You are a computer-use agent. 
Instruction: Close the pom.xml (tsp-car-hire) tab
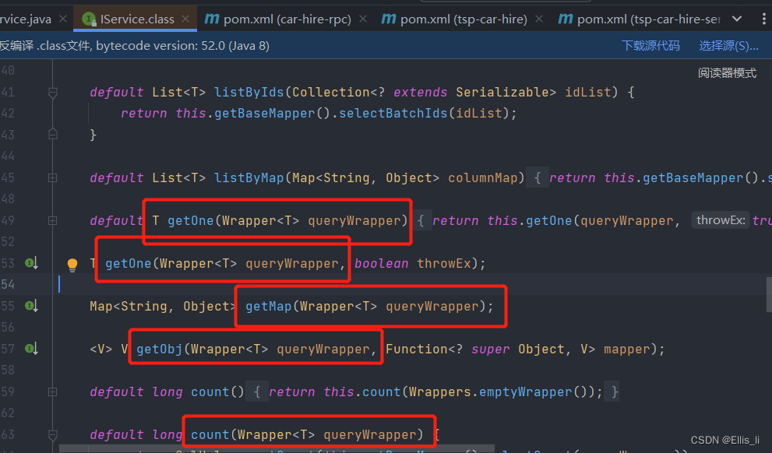tap(539, 19)
